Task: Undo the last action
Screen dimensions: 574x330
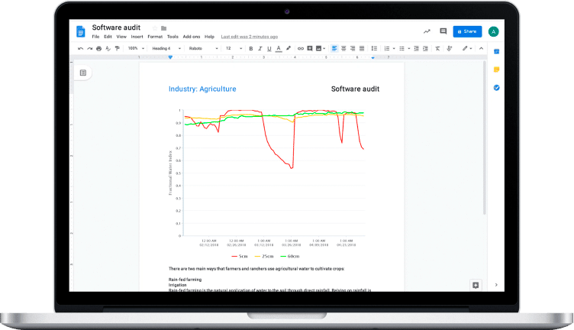Action: tap(81, 48)
